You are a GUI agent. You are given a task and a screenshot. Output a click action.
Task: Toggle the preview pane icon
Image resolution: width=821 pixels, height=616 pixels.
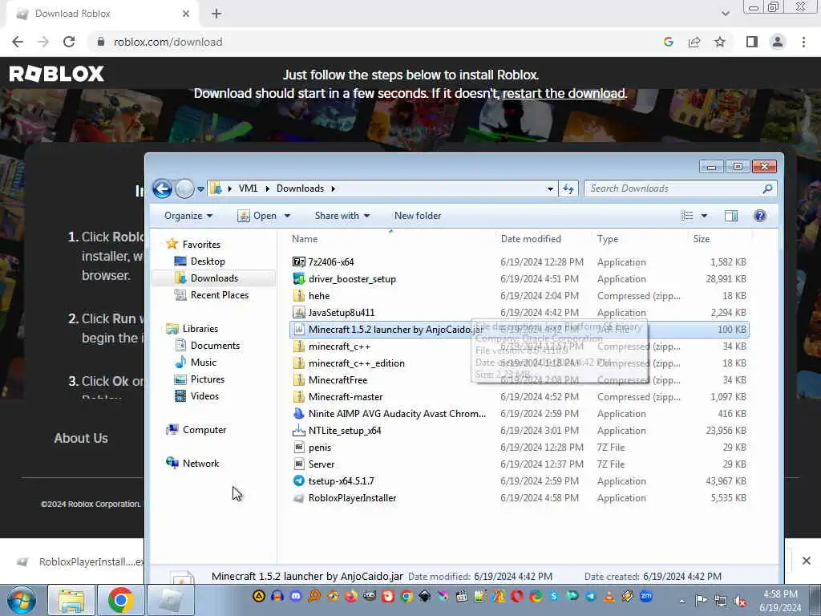point(731,216)
